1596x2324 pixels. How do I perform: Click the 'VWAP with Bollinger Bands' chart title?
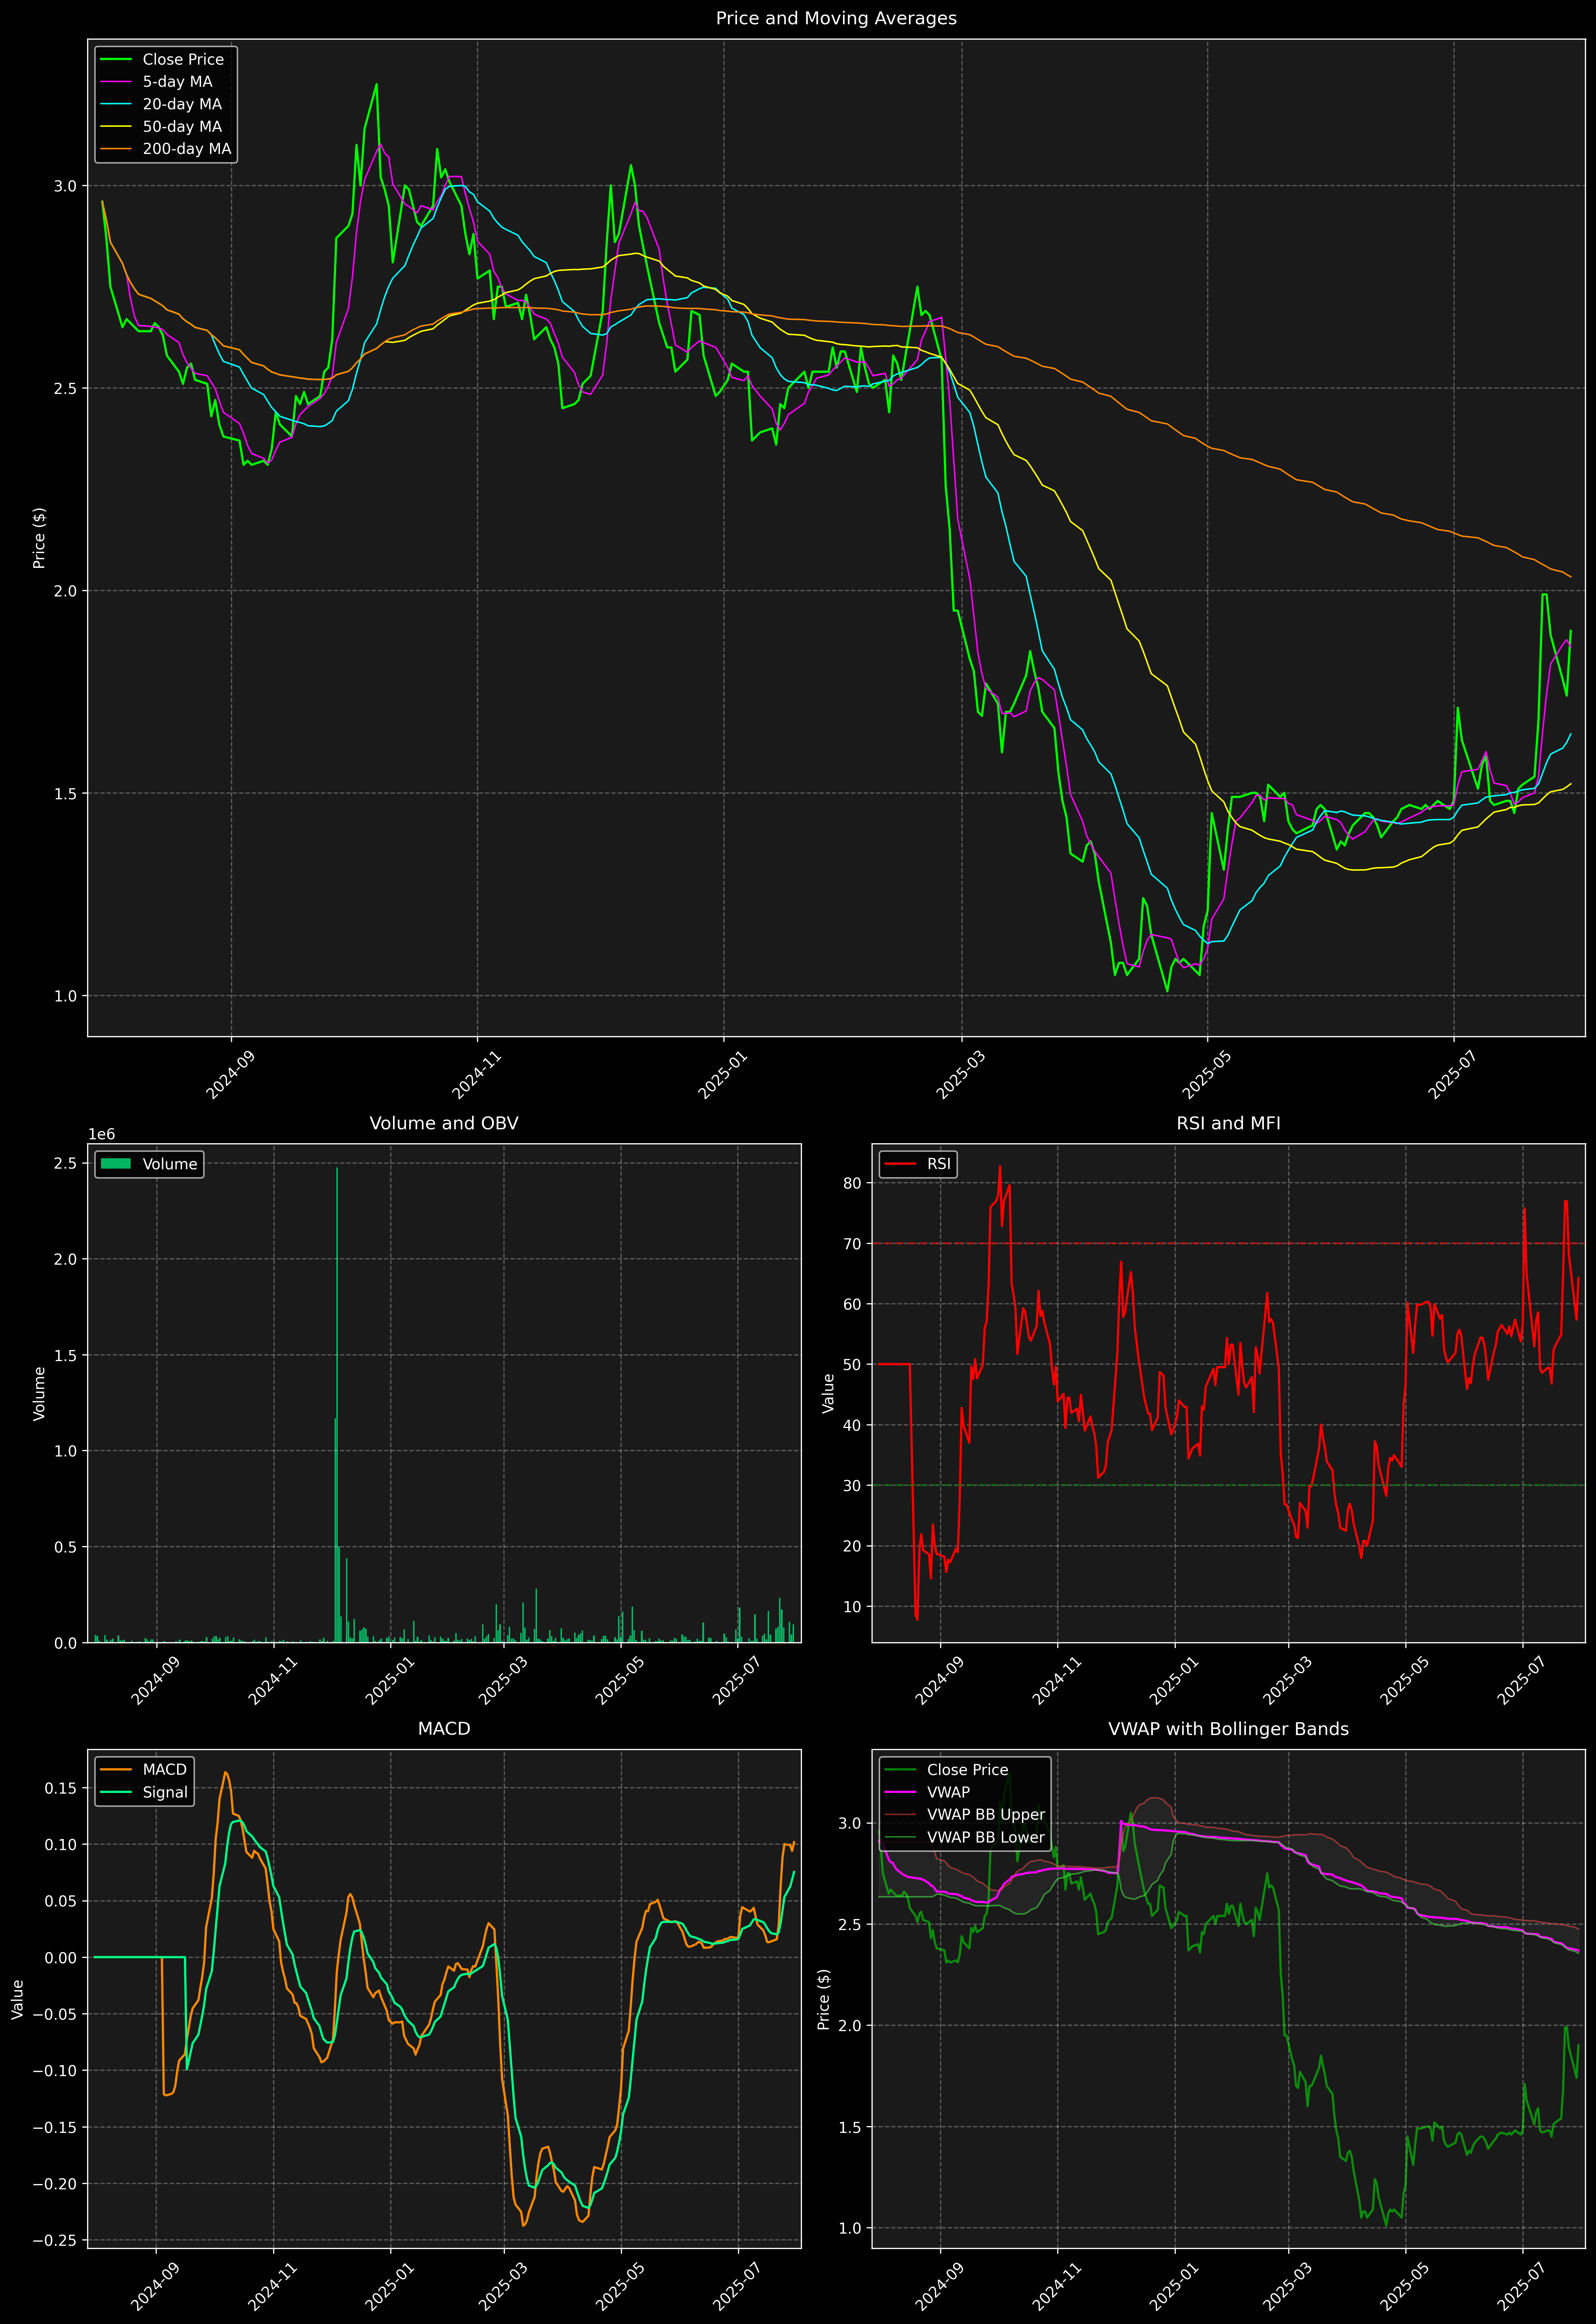click(x=1228, y=1729)
